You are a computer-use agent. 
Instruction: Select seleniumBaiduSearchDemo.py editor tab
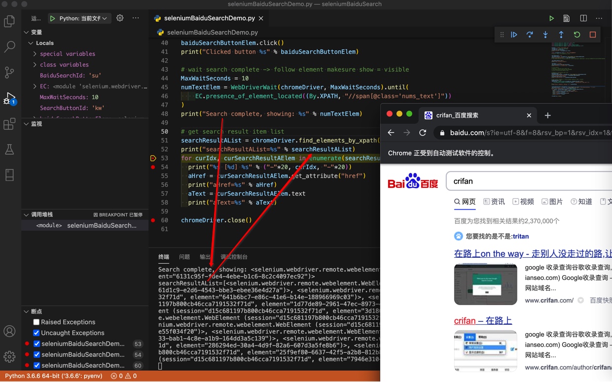pos(210,18)
